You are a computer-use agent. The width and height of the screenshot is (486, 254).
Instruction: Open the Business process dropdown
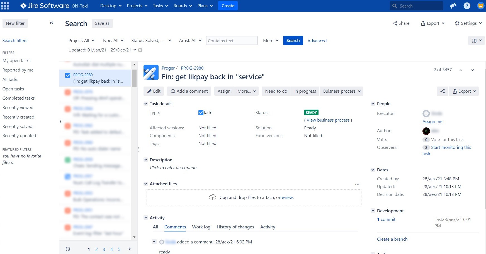(341, 91)
